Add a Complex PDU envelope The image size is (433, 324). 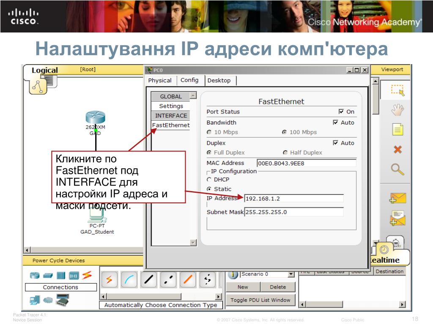[397, 218]
